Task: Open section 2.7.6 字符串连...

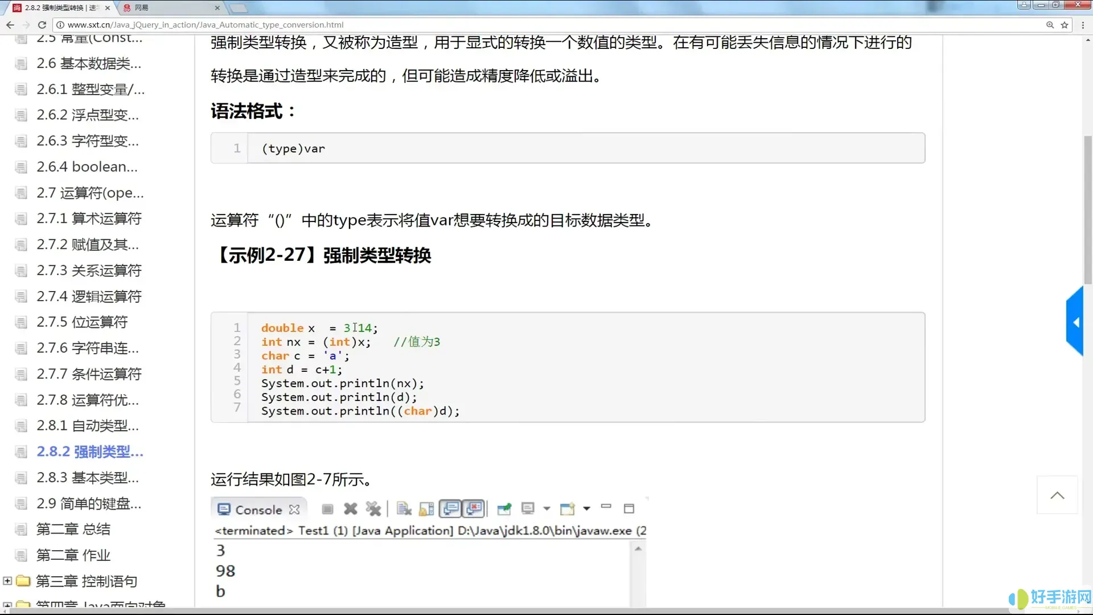Action: 88,348
